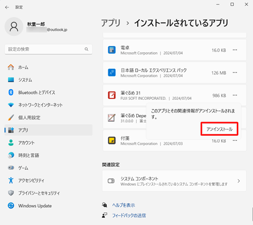Select システム in the sidebar
253x225 pixels.
click(x=49, y=80)
